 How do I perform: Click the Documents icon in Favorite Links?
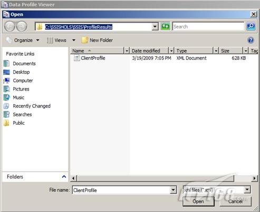6,64
